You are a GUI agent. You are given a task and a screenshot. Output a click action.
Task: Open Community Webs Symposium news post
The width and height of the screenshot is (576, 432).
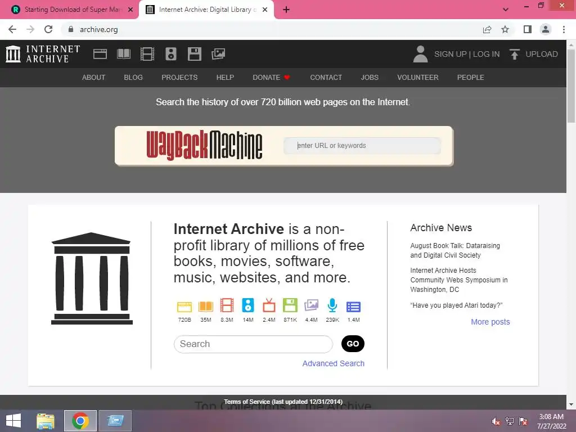459,280
